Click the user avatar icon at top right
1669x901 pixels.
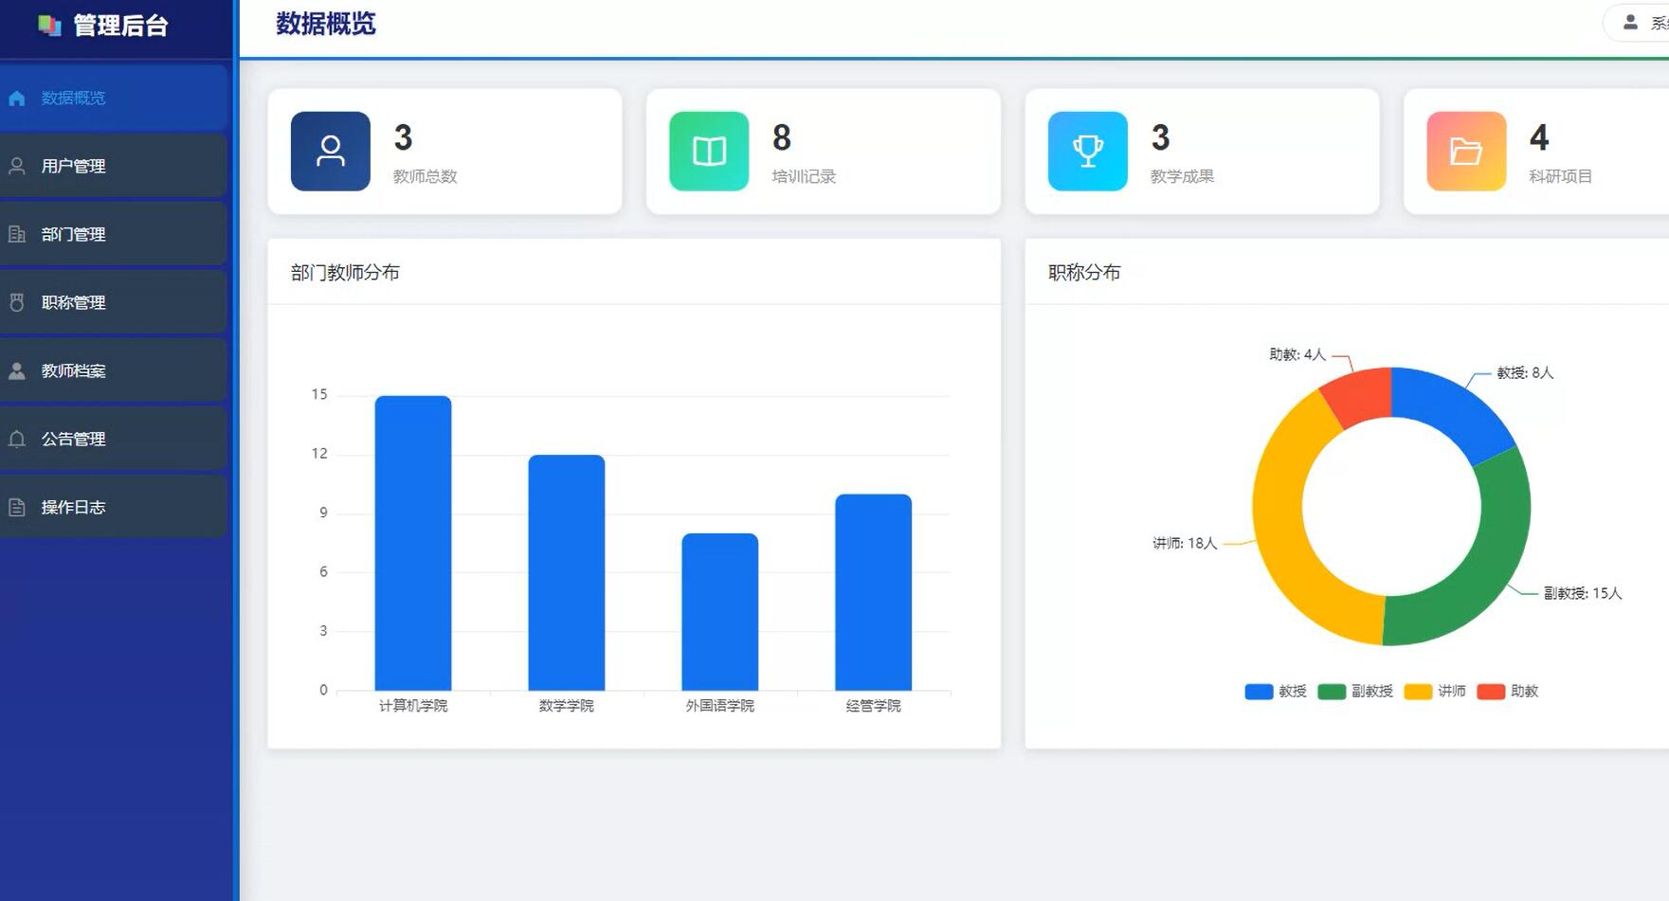point(1630,22)
